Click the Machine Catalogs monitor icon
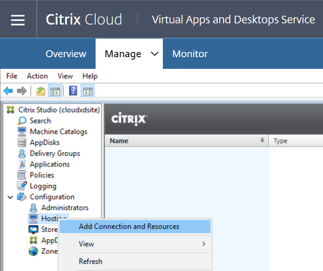Screen dimensions: 323x271 pyautogui.click(x=22, y=132)
